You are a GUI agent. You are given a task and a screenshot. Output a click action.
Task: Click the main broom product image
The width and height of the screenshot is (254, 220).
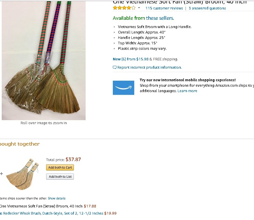coord(44,61)
